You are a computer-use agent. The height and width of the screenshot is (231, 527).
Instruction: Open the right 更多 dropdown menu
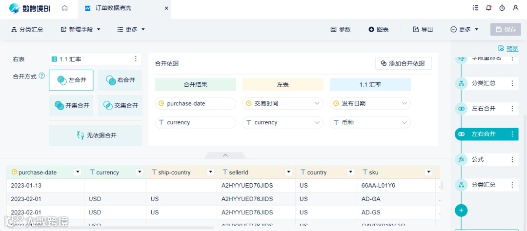point(465,29)
